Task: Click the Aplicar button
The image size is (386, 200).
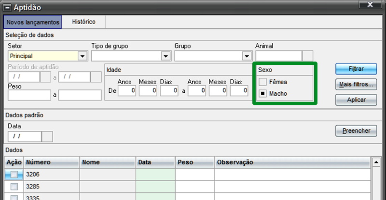Action: pyautogui.click(x=356, y=100)
